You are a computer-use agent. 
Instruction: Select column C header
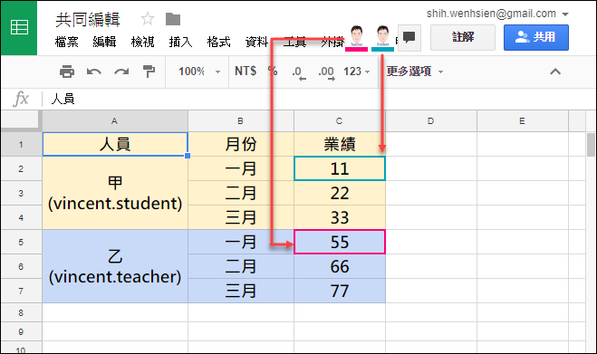[339, 121]
